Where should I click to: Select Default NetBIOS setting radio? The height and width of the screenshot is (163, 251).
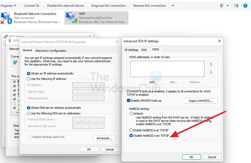click(x=131, y=114)
